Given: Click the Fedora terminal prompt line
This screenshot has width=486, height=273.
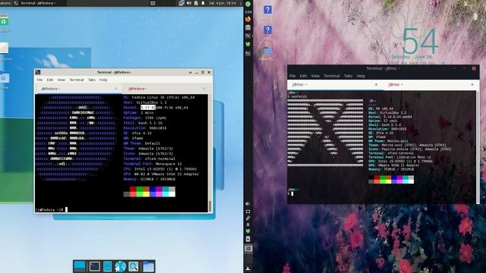Looking at the screenshot, I should (51, 209).
